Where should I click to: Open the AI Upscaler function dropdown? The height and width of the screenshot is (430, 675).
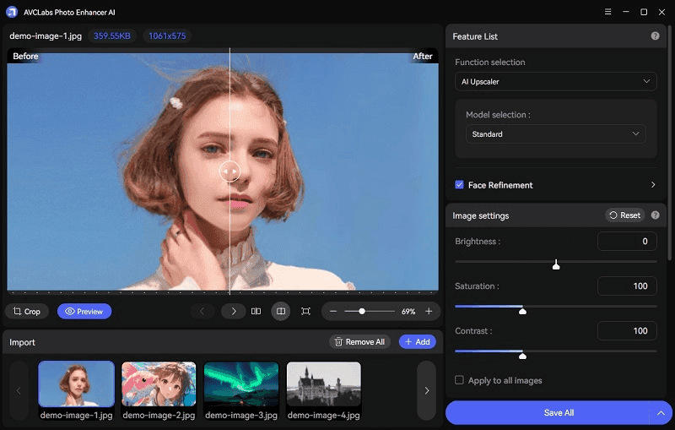coord(555,81)
